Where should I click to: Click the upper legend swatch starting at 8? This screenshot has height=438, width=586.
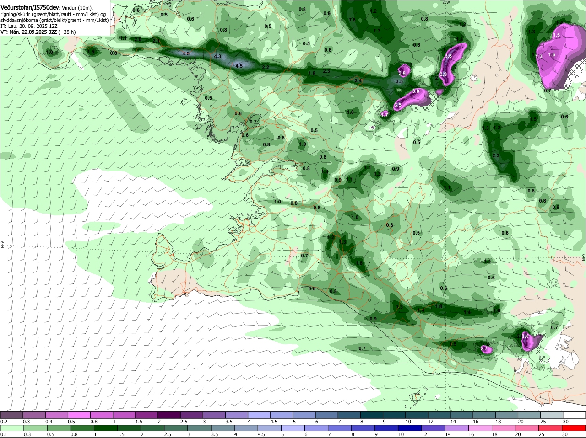(x=372, y=415)
